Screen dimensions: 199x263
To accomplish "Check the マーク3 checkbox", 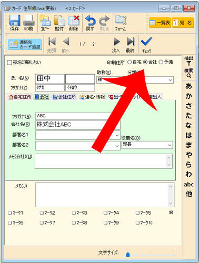I will (74, 213).
